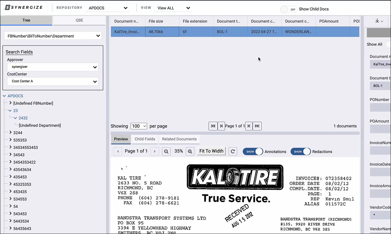Select tree item 543453
The height and width of the screenshot is (234, 391).
(20, 214)
